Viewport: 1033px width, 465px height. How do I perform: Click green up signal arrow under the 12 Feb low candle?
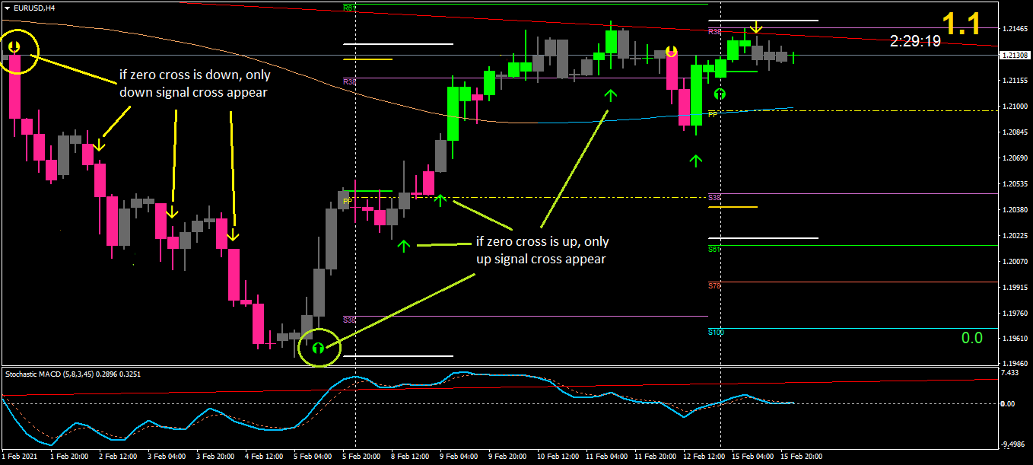695,160
